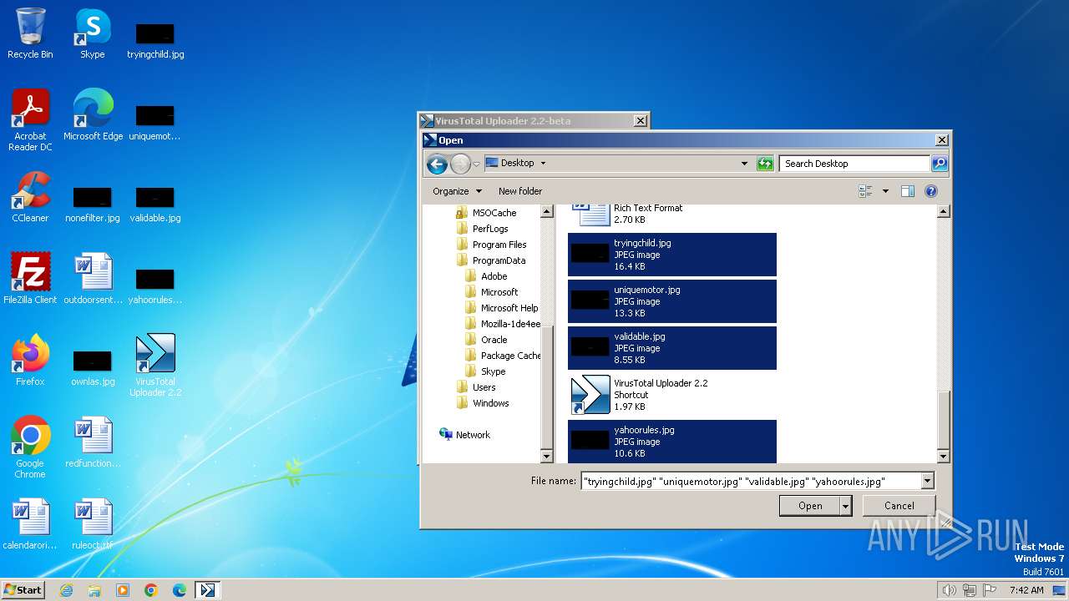1069x601 pixels.
Task: Cancel the Open dialog
Action: click(899, 506)
